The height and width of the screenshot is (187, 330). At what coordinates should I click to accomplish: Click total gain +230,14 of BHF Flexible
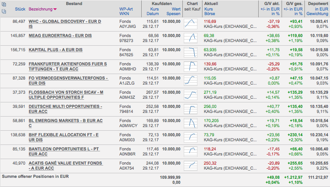pos(295,135)
